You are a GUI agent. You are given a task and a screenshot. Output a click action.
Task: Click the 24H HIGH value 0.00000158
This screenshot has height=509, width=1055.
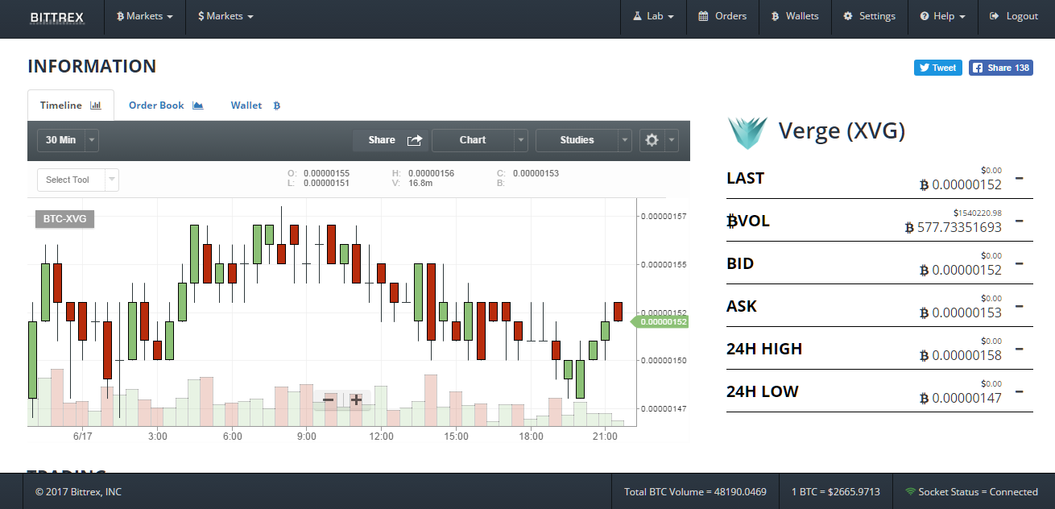pyautogui.click(x=961, y=356)
